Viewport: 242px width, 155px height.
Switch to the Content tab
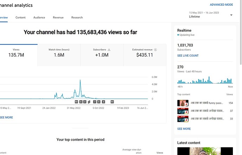coord(20,18)
